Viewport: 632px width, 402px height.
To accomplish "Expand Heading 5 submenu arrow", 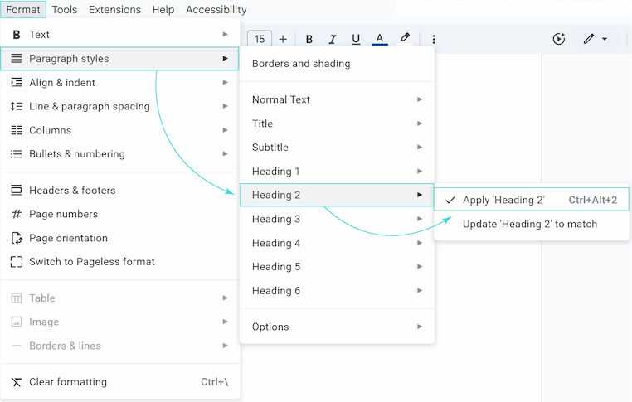I will click(x=420, y=266).
